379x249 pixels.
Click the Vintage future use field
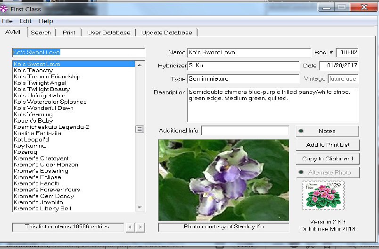343,79
